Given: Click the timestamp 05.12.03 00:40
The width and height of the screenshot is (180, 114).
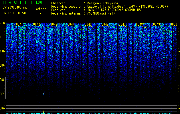Looking at the screenshot, I should coord(15,13).
